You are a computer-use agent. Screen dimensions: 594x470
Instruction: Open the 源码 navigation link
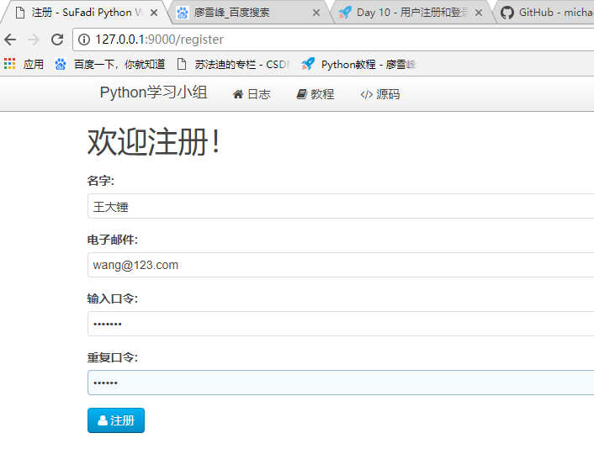[x=380, y=94]
